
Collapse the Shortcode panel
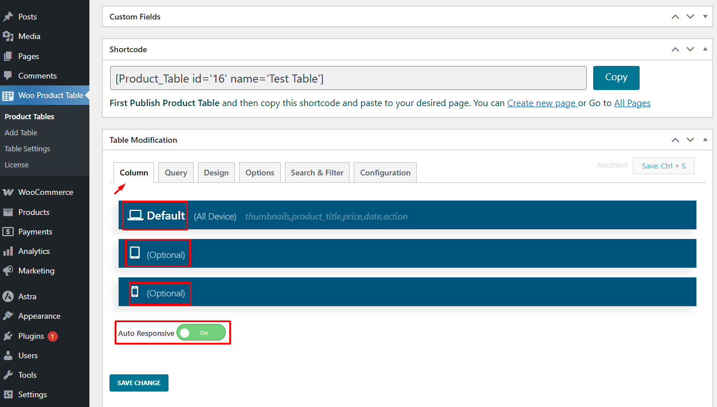coord(705,49)
